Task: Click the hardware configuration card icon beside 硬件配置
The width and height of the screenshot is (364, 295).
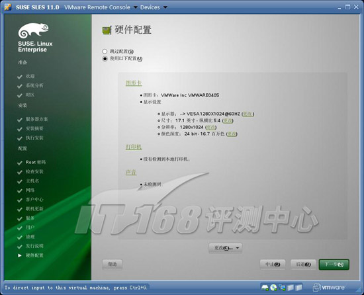Action: tap(107, 30)
